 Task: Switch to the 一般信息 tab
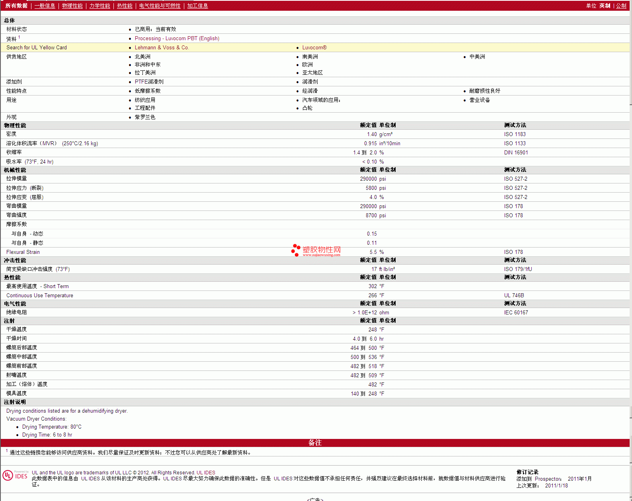45,6
